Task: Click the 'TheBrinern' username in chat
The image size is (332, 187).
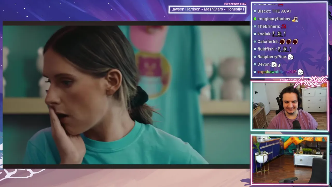Action: [x=268, y=26]
